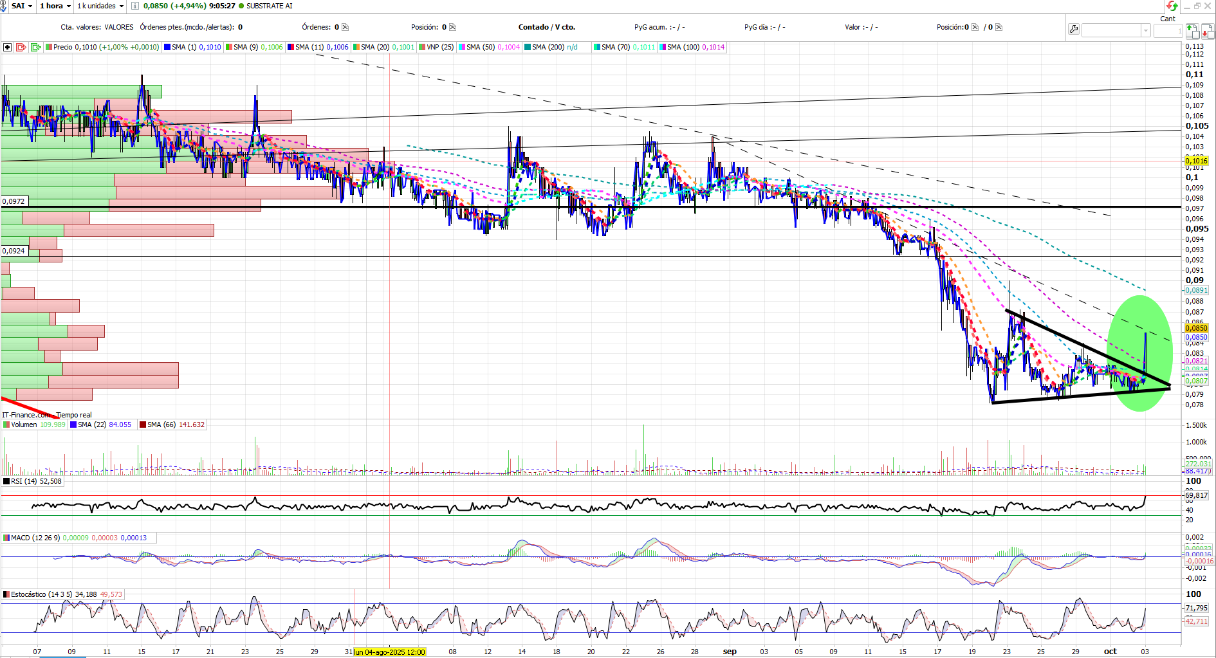Click the red-green refresh arrows icon
Image resolution: width=1216 pixels, height=658 pixels.
[1172, 6]
